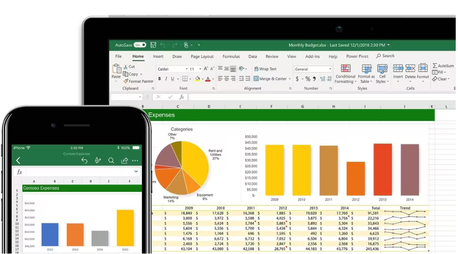This screenshot has width=458, height=254.
Task: Click the Comma Style icon
Action: (x=314, y=79)
